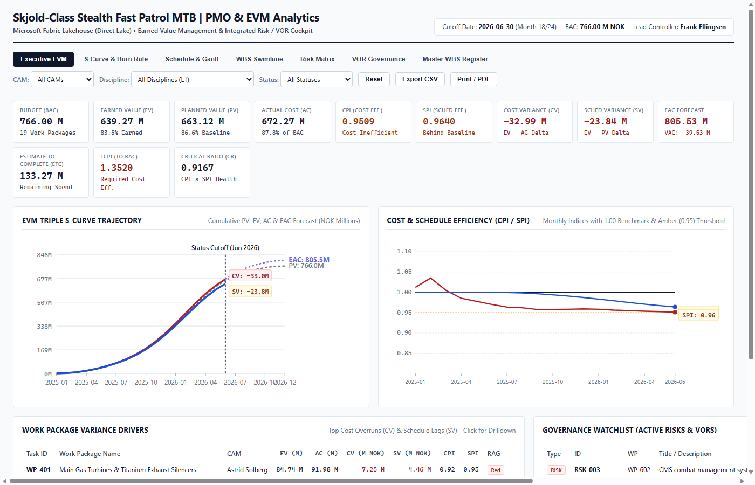This screenshot has height=485, width=755.
Task: Click the EAC Forecast card
Action: tap(696, 122)
